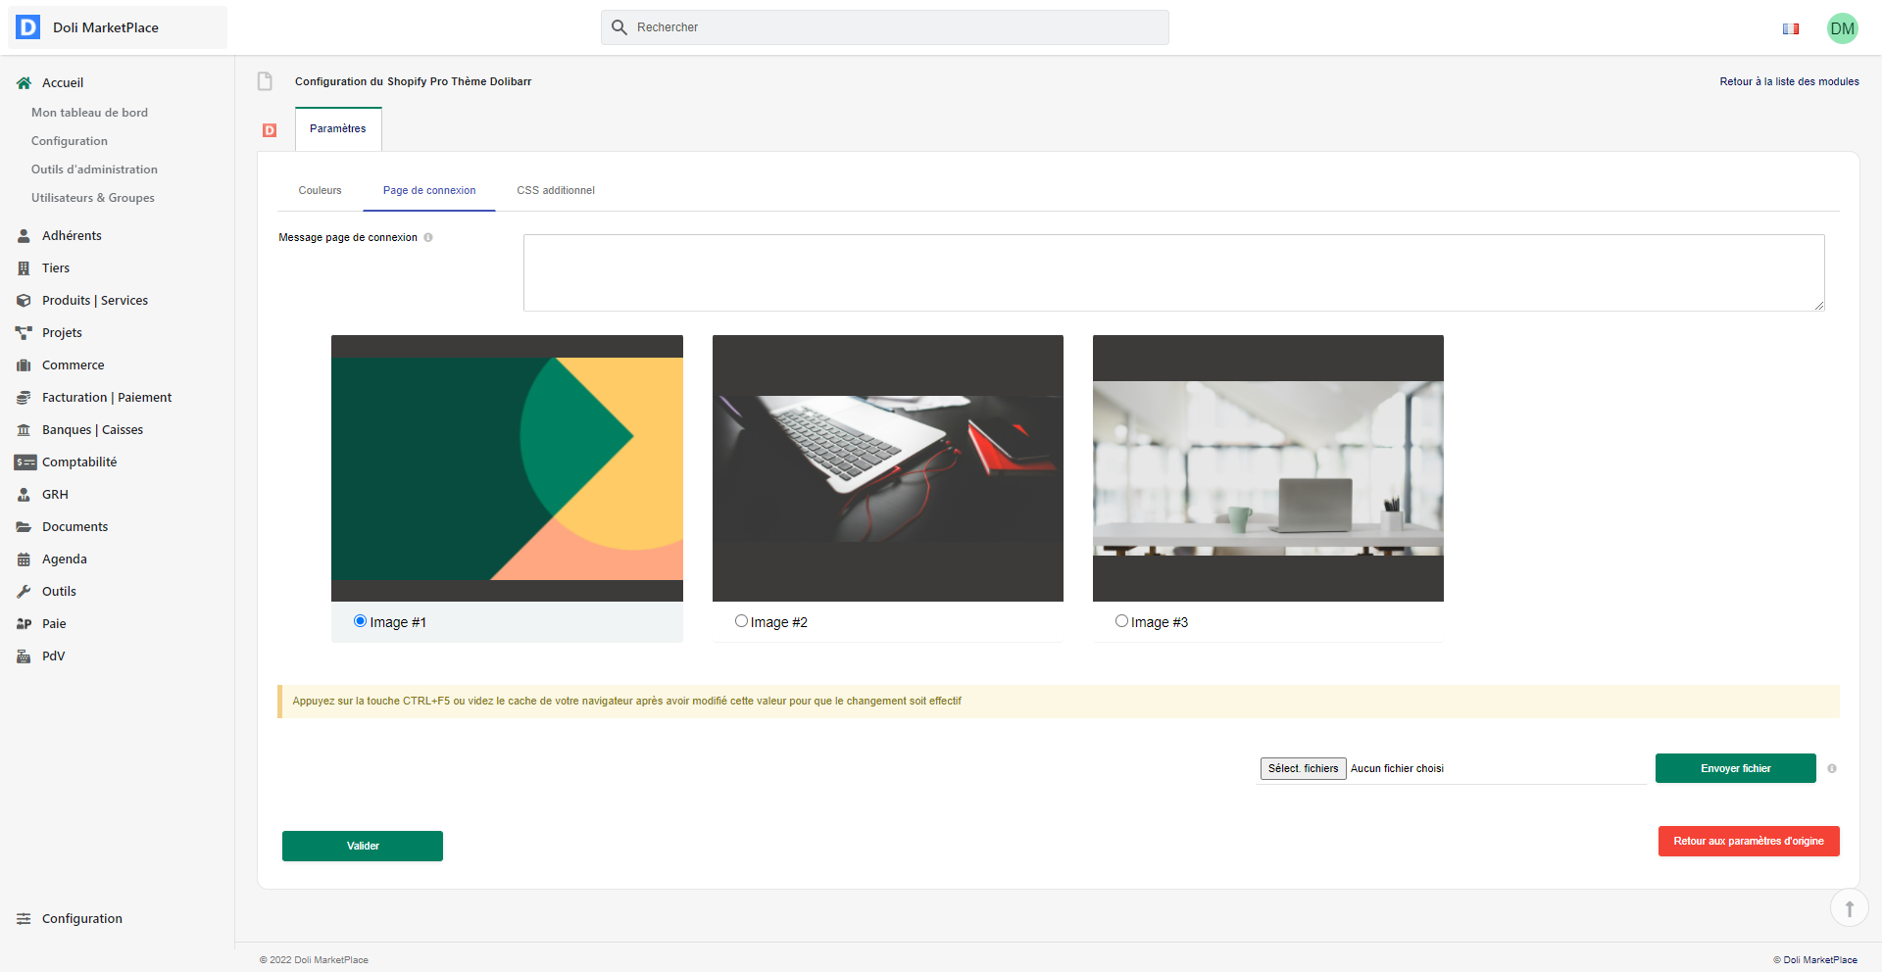Click the Tiers building icon
Viewport: 1882px width, 972px height.
[x=24, y=268]
